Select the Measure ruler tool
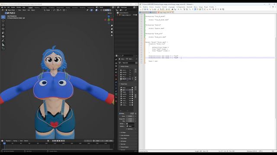 [x=3, y=45]
